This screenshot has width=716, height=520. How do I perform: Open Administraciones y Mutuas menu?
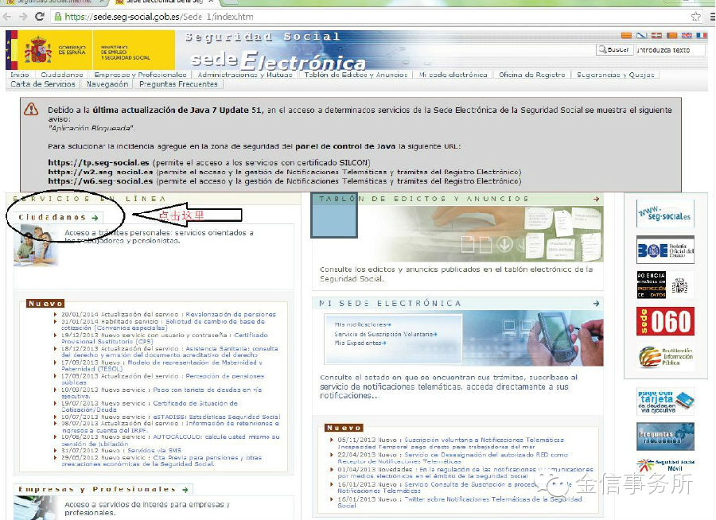point(245,75)
